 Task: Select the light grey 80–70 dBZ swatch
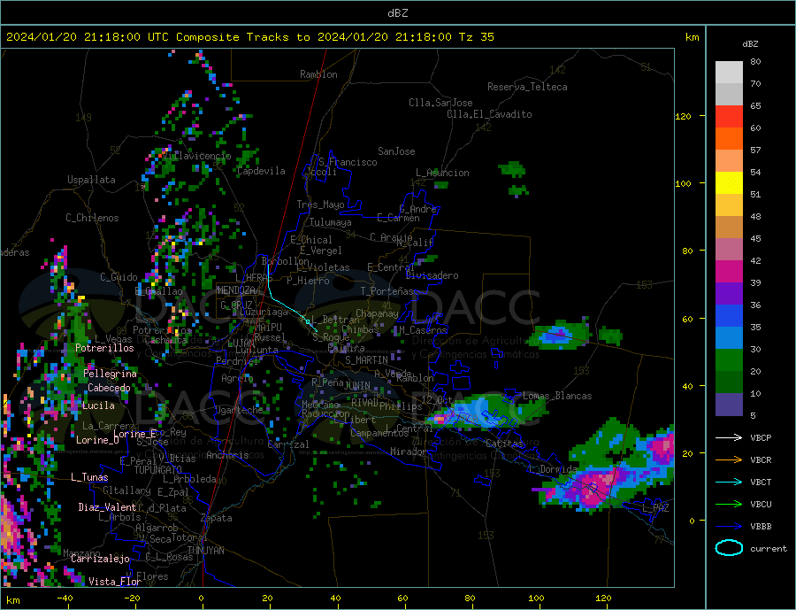point(729,73)
